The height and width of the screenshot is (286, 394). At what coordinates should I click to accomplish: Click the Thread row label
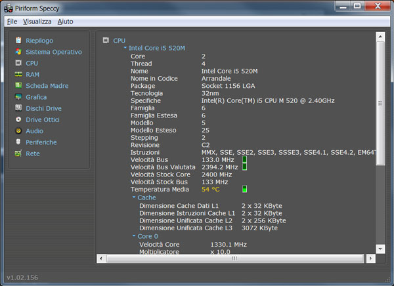point(141,64)
